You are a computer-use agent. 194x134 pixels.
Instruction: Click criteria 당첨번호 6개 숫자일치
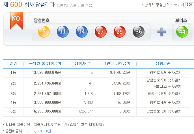point(164,72)
